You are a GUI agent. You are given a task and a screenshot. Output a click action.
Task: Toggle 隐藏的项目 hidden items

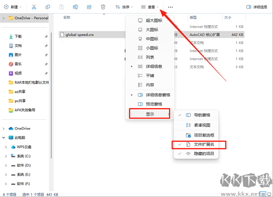pos(196,154)
